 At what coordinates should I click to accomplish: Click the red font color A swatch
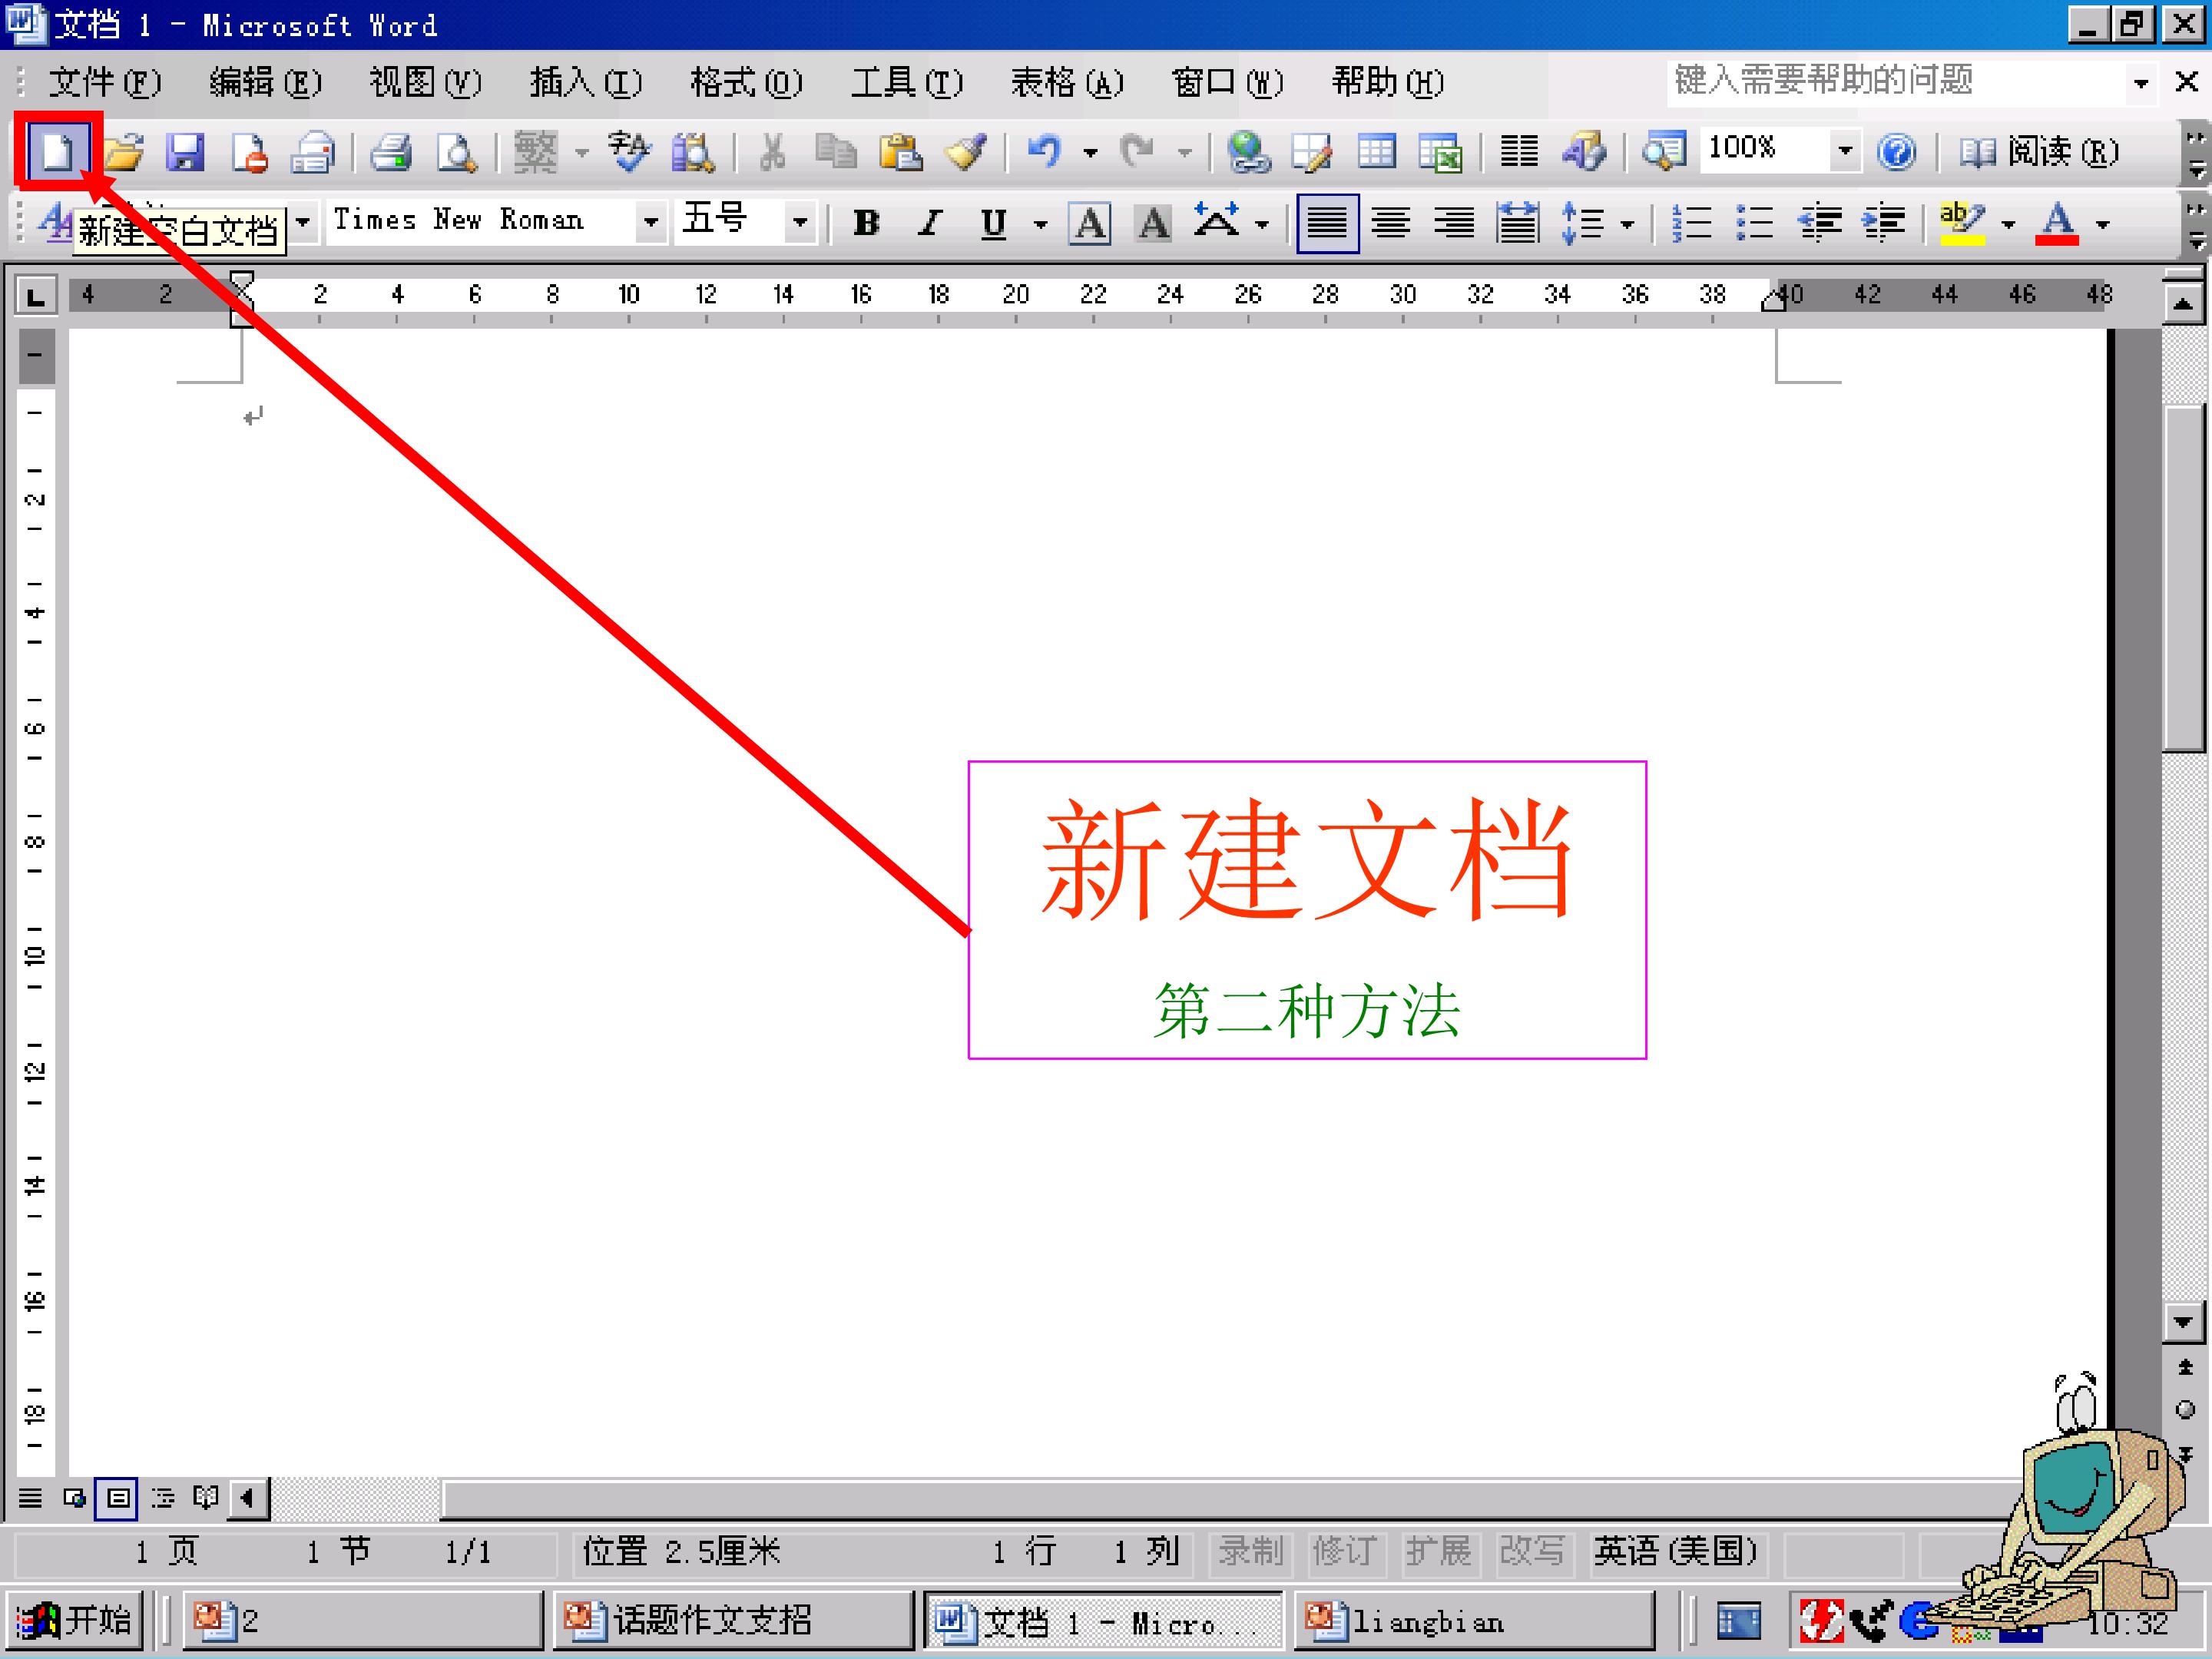click(x=2057, y=222)
